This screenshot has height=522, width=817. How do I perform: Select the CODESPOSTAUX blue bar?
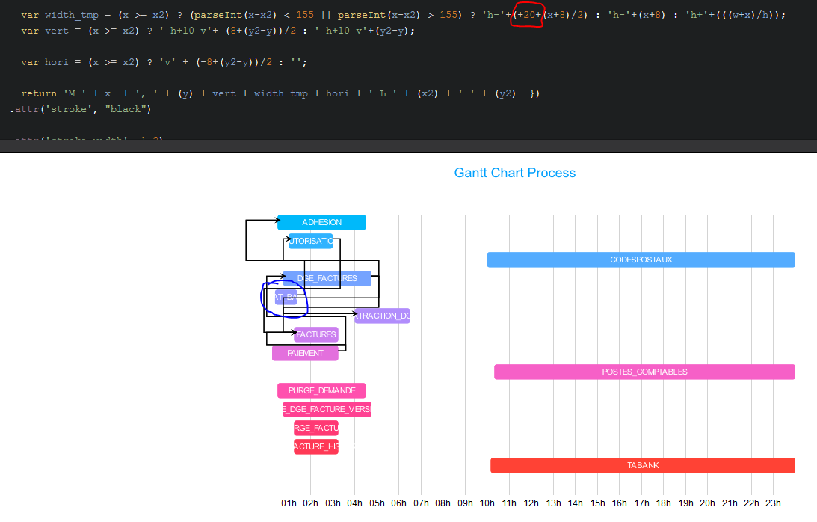[x=641, y=260]
